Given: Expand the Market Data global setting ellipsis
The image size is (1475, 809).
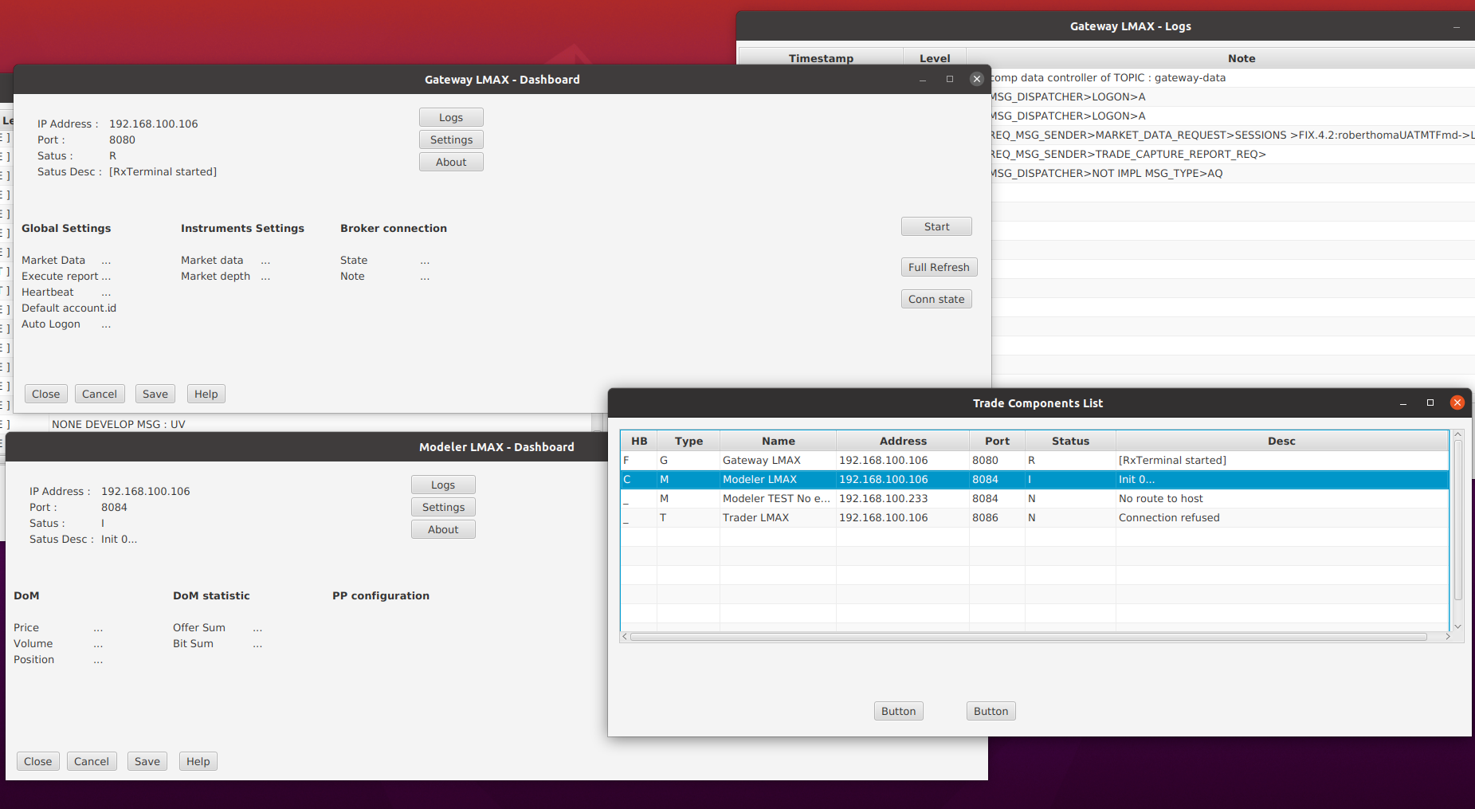Looking at the screenshot, I should click(106, 260).
